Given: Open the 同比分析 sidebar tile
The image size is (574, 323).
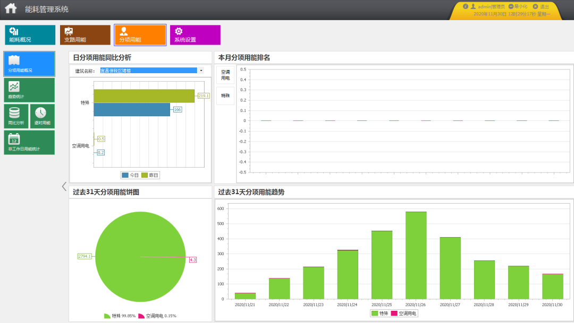Looking at the screenshot, I should tap(16, 116).
